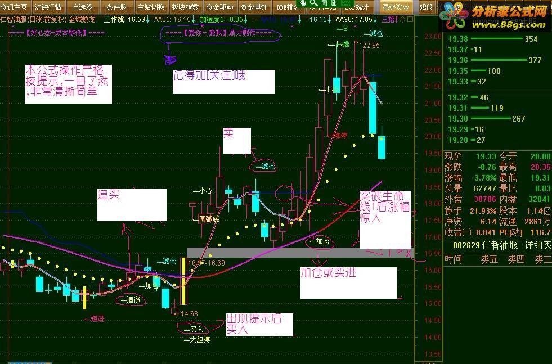The image size is (552, 364).
Task: Open the 资金博弈 tab
Action: (x=254, y=7)
